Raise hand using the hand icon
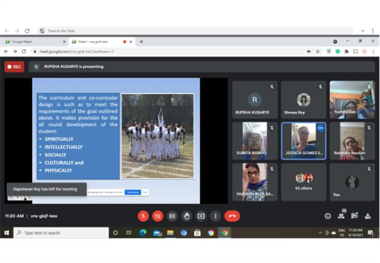This screenshot has width=380, height=263. [x=186, y=216]
